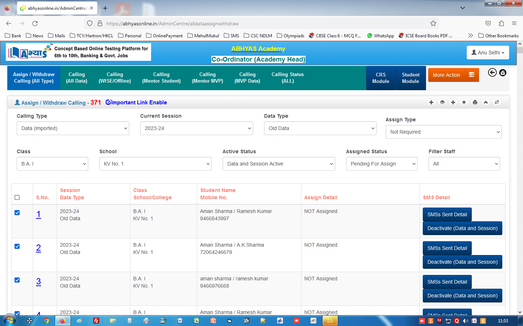Click SMSs Sent Detail button for row 2
The image size is (523, 326).
pyautogui.click(x=447, y=248)
